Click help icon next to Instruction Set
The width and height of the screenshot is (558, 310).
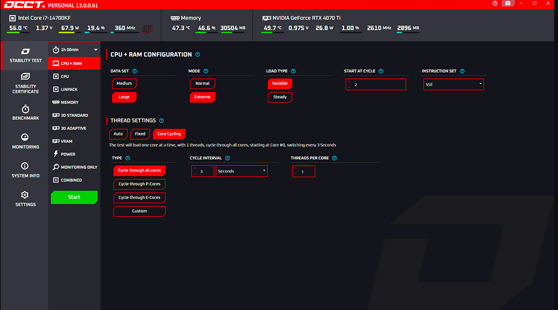click(462, 71)
